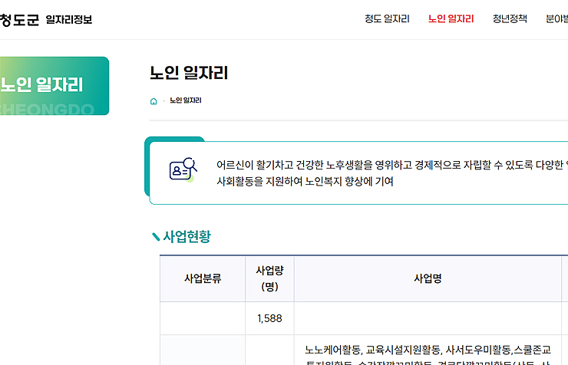Screen dimensions: 568x365
Task: Click the 노인 일자리 sidebar banner
Action: point(54,86)
